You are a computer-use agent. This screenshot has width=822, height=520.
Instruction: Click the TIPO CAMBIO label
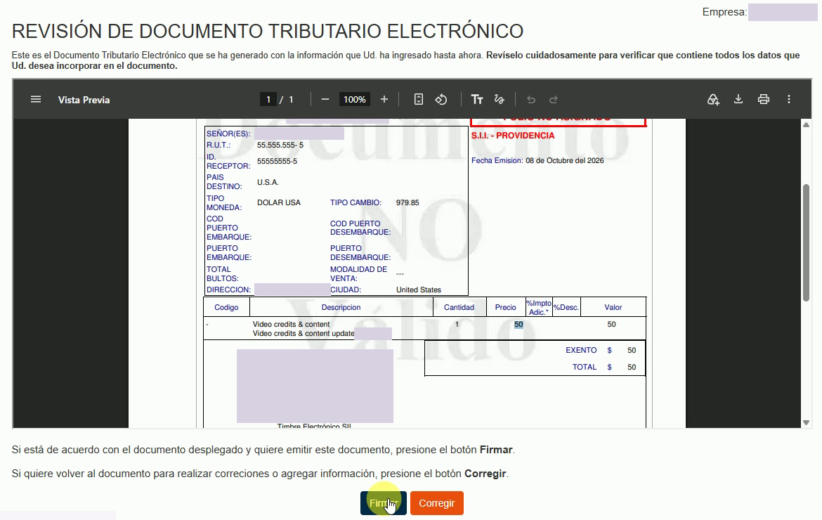point(356,203)
